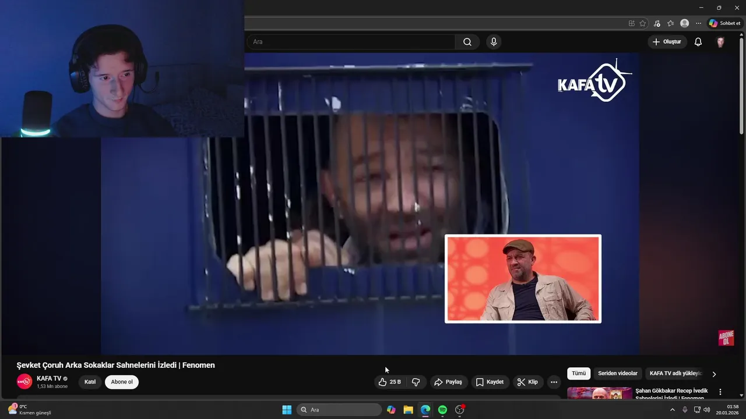746x419 pixels.
Task: Click the video player to pause
Action: click(371, 204)
